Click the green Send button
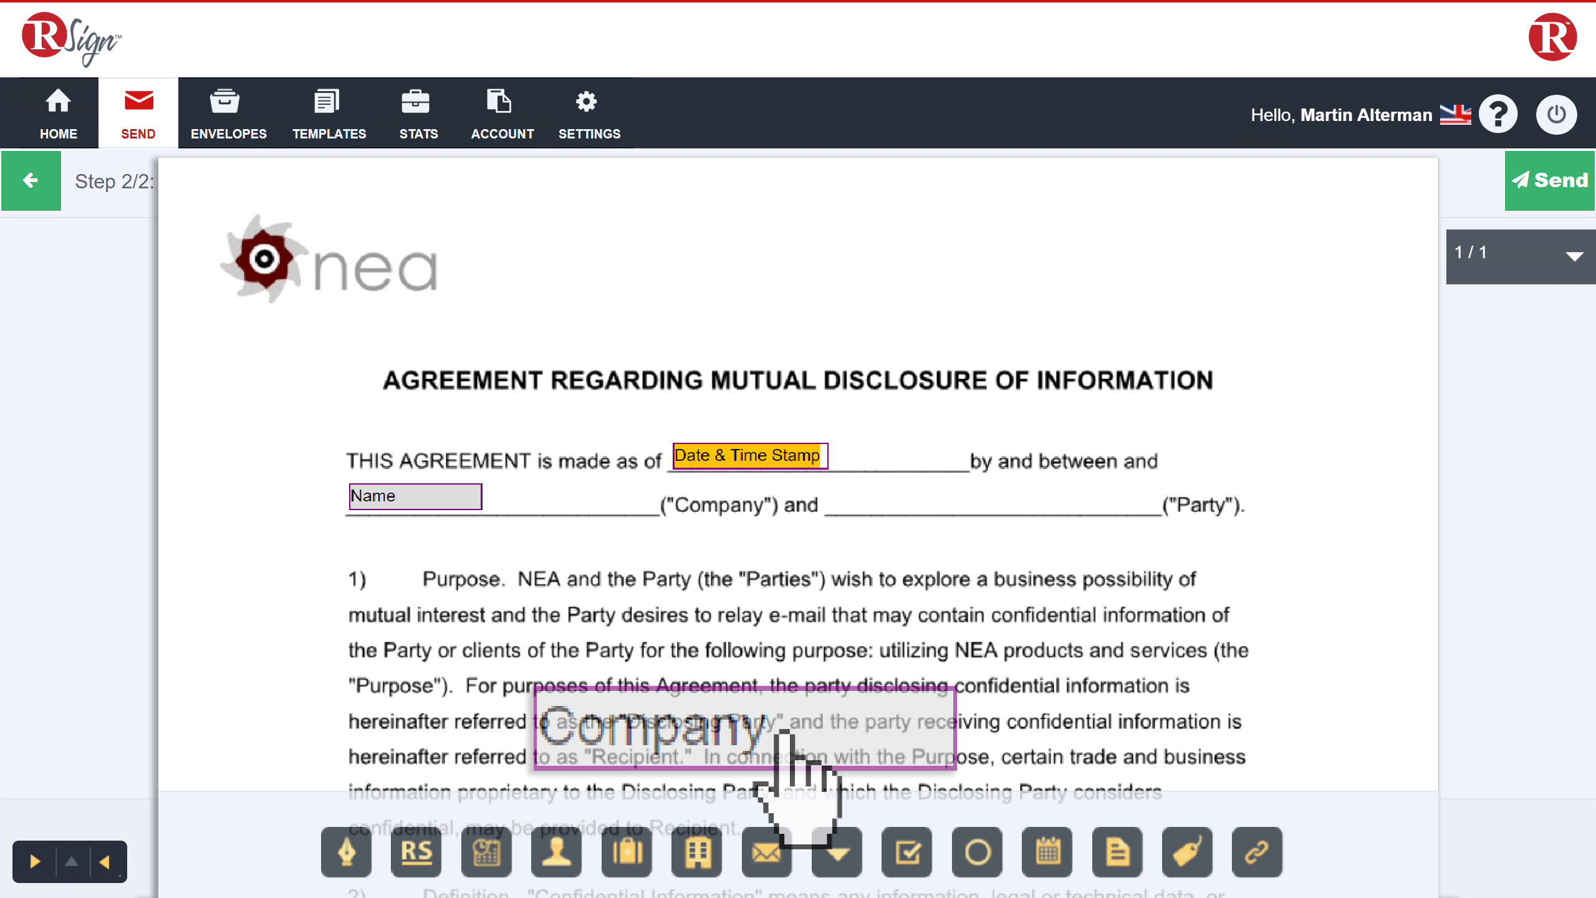Image resolution: width=1596 pixels, height=898 pixels. pyautogui.click(x=1549, y=181)
